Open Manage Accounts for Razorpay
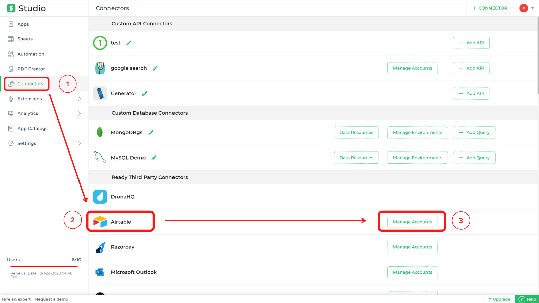Viewport: 539px width, 303px height. (x=412, y=247)
